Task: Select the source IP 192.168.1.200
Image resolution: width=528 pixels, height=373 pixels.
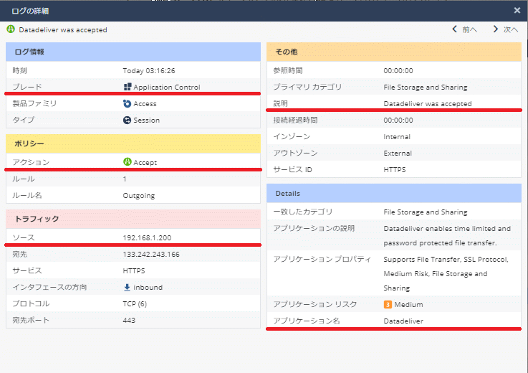Action: pos(147,237)
